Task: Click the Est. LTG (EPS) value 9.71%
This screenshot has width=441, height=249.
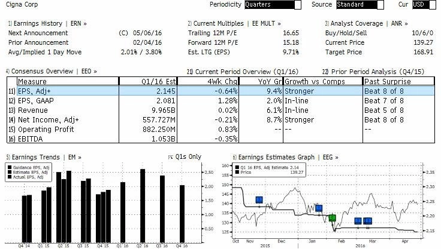Action: [291, 52]
